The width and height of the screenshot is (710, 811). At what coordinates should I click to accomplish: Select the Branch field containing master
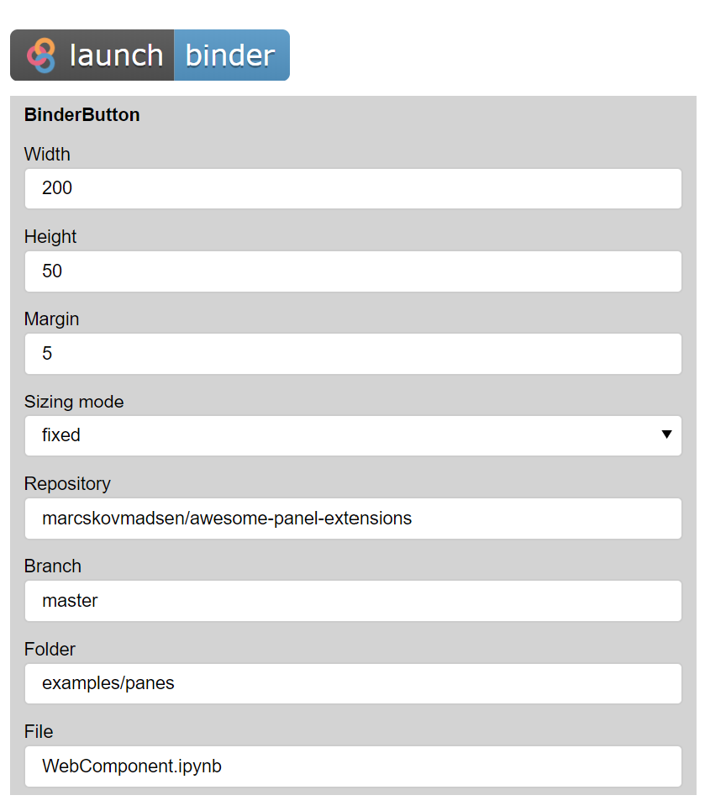(353, 601)
